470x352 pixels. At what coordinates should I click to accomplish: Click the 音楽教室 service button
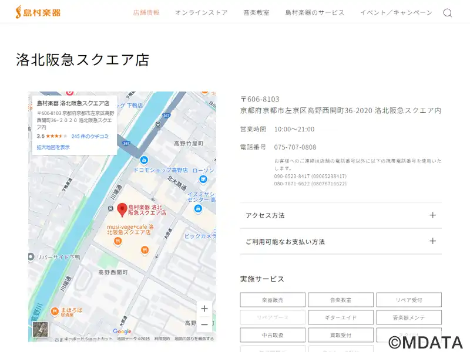tap(341, 300)
